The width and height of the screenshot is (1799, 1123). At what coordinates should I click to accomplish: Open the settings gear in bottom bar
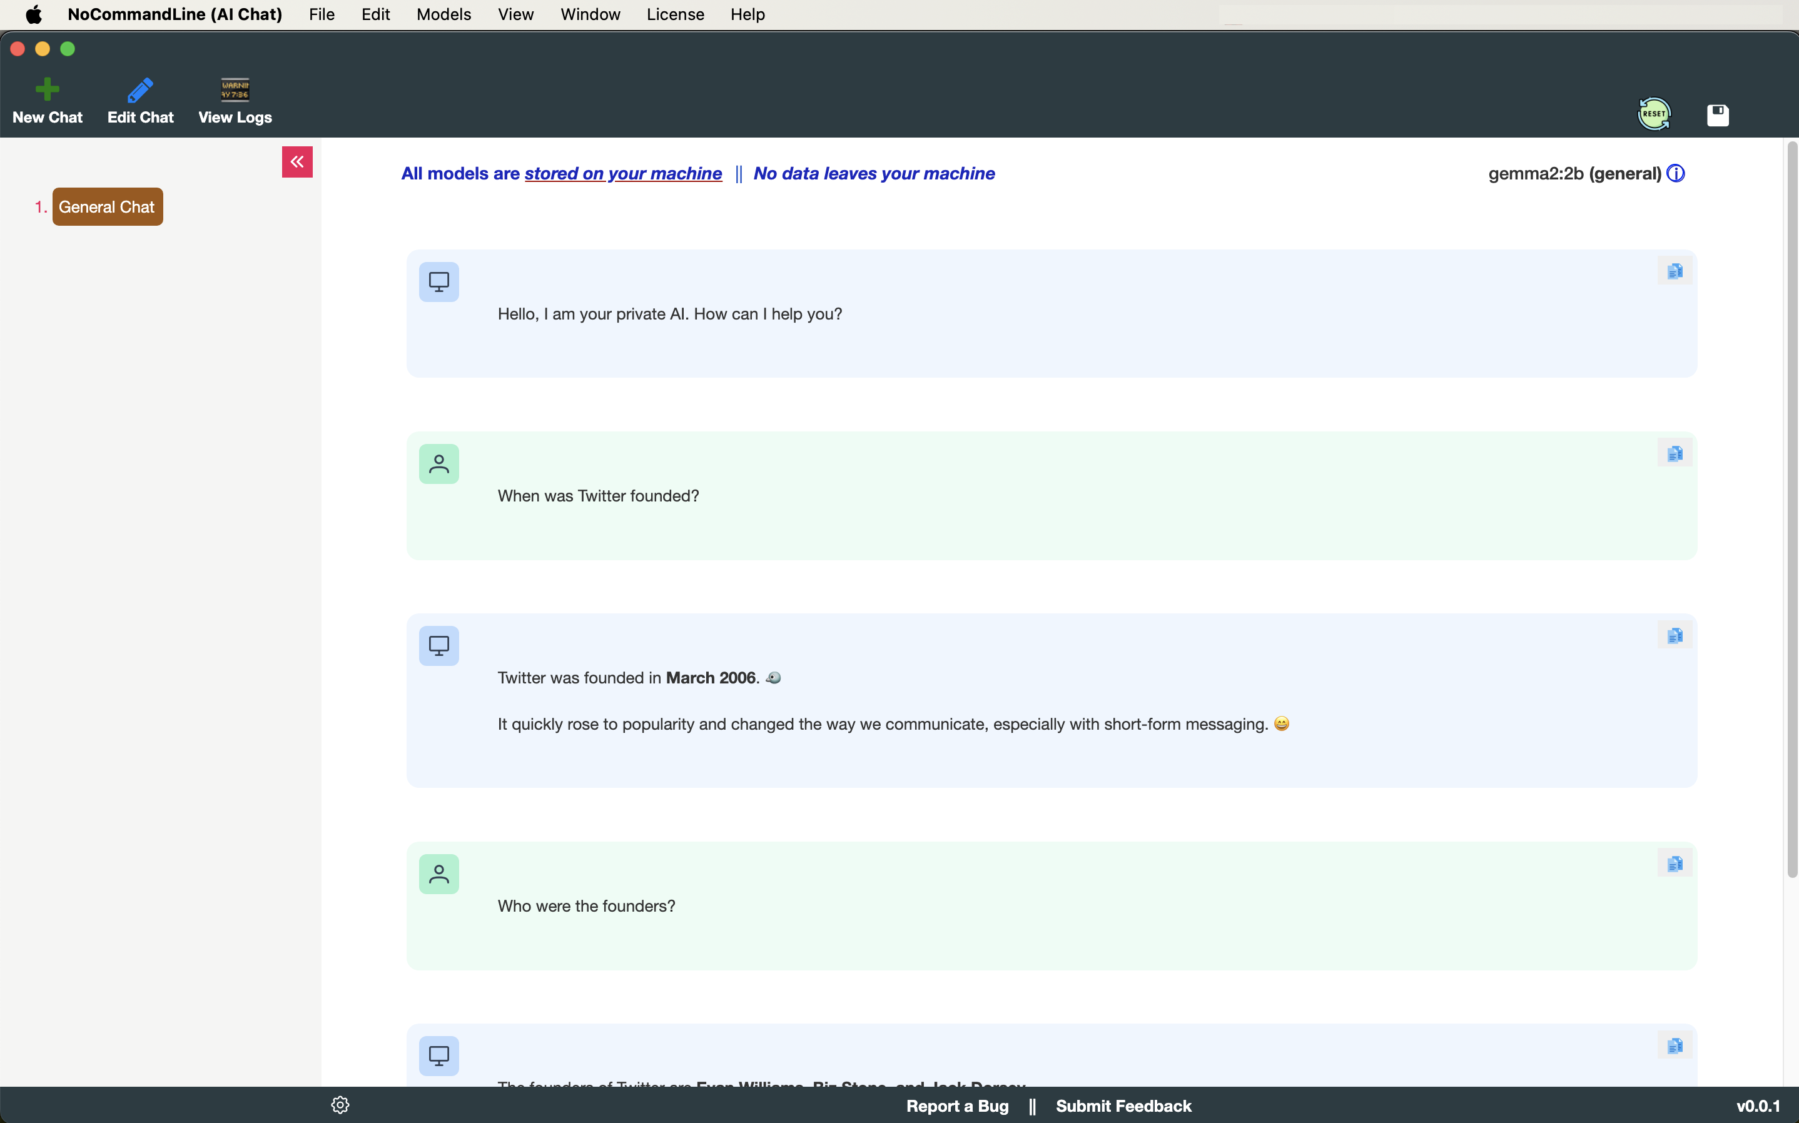[x=340, y=1105]
